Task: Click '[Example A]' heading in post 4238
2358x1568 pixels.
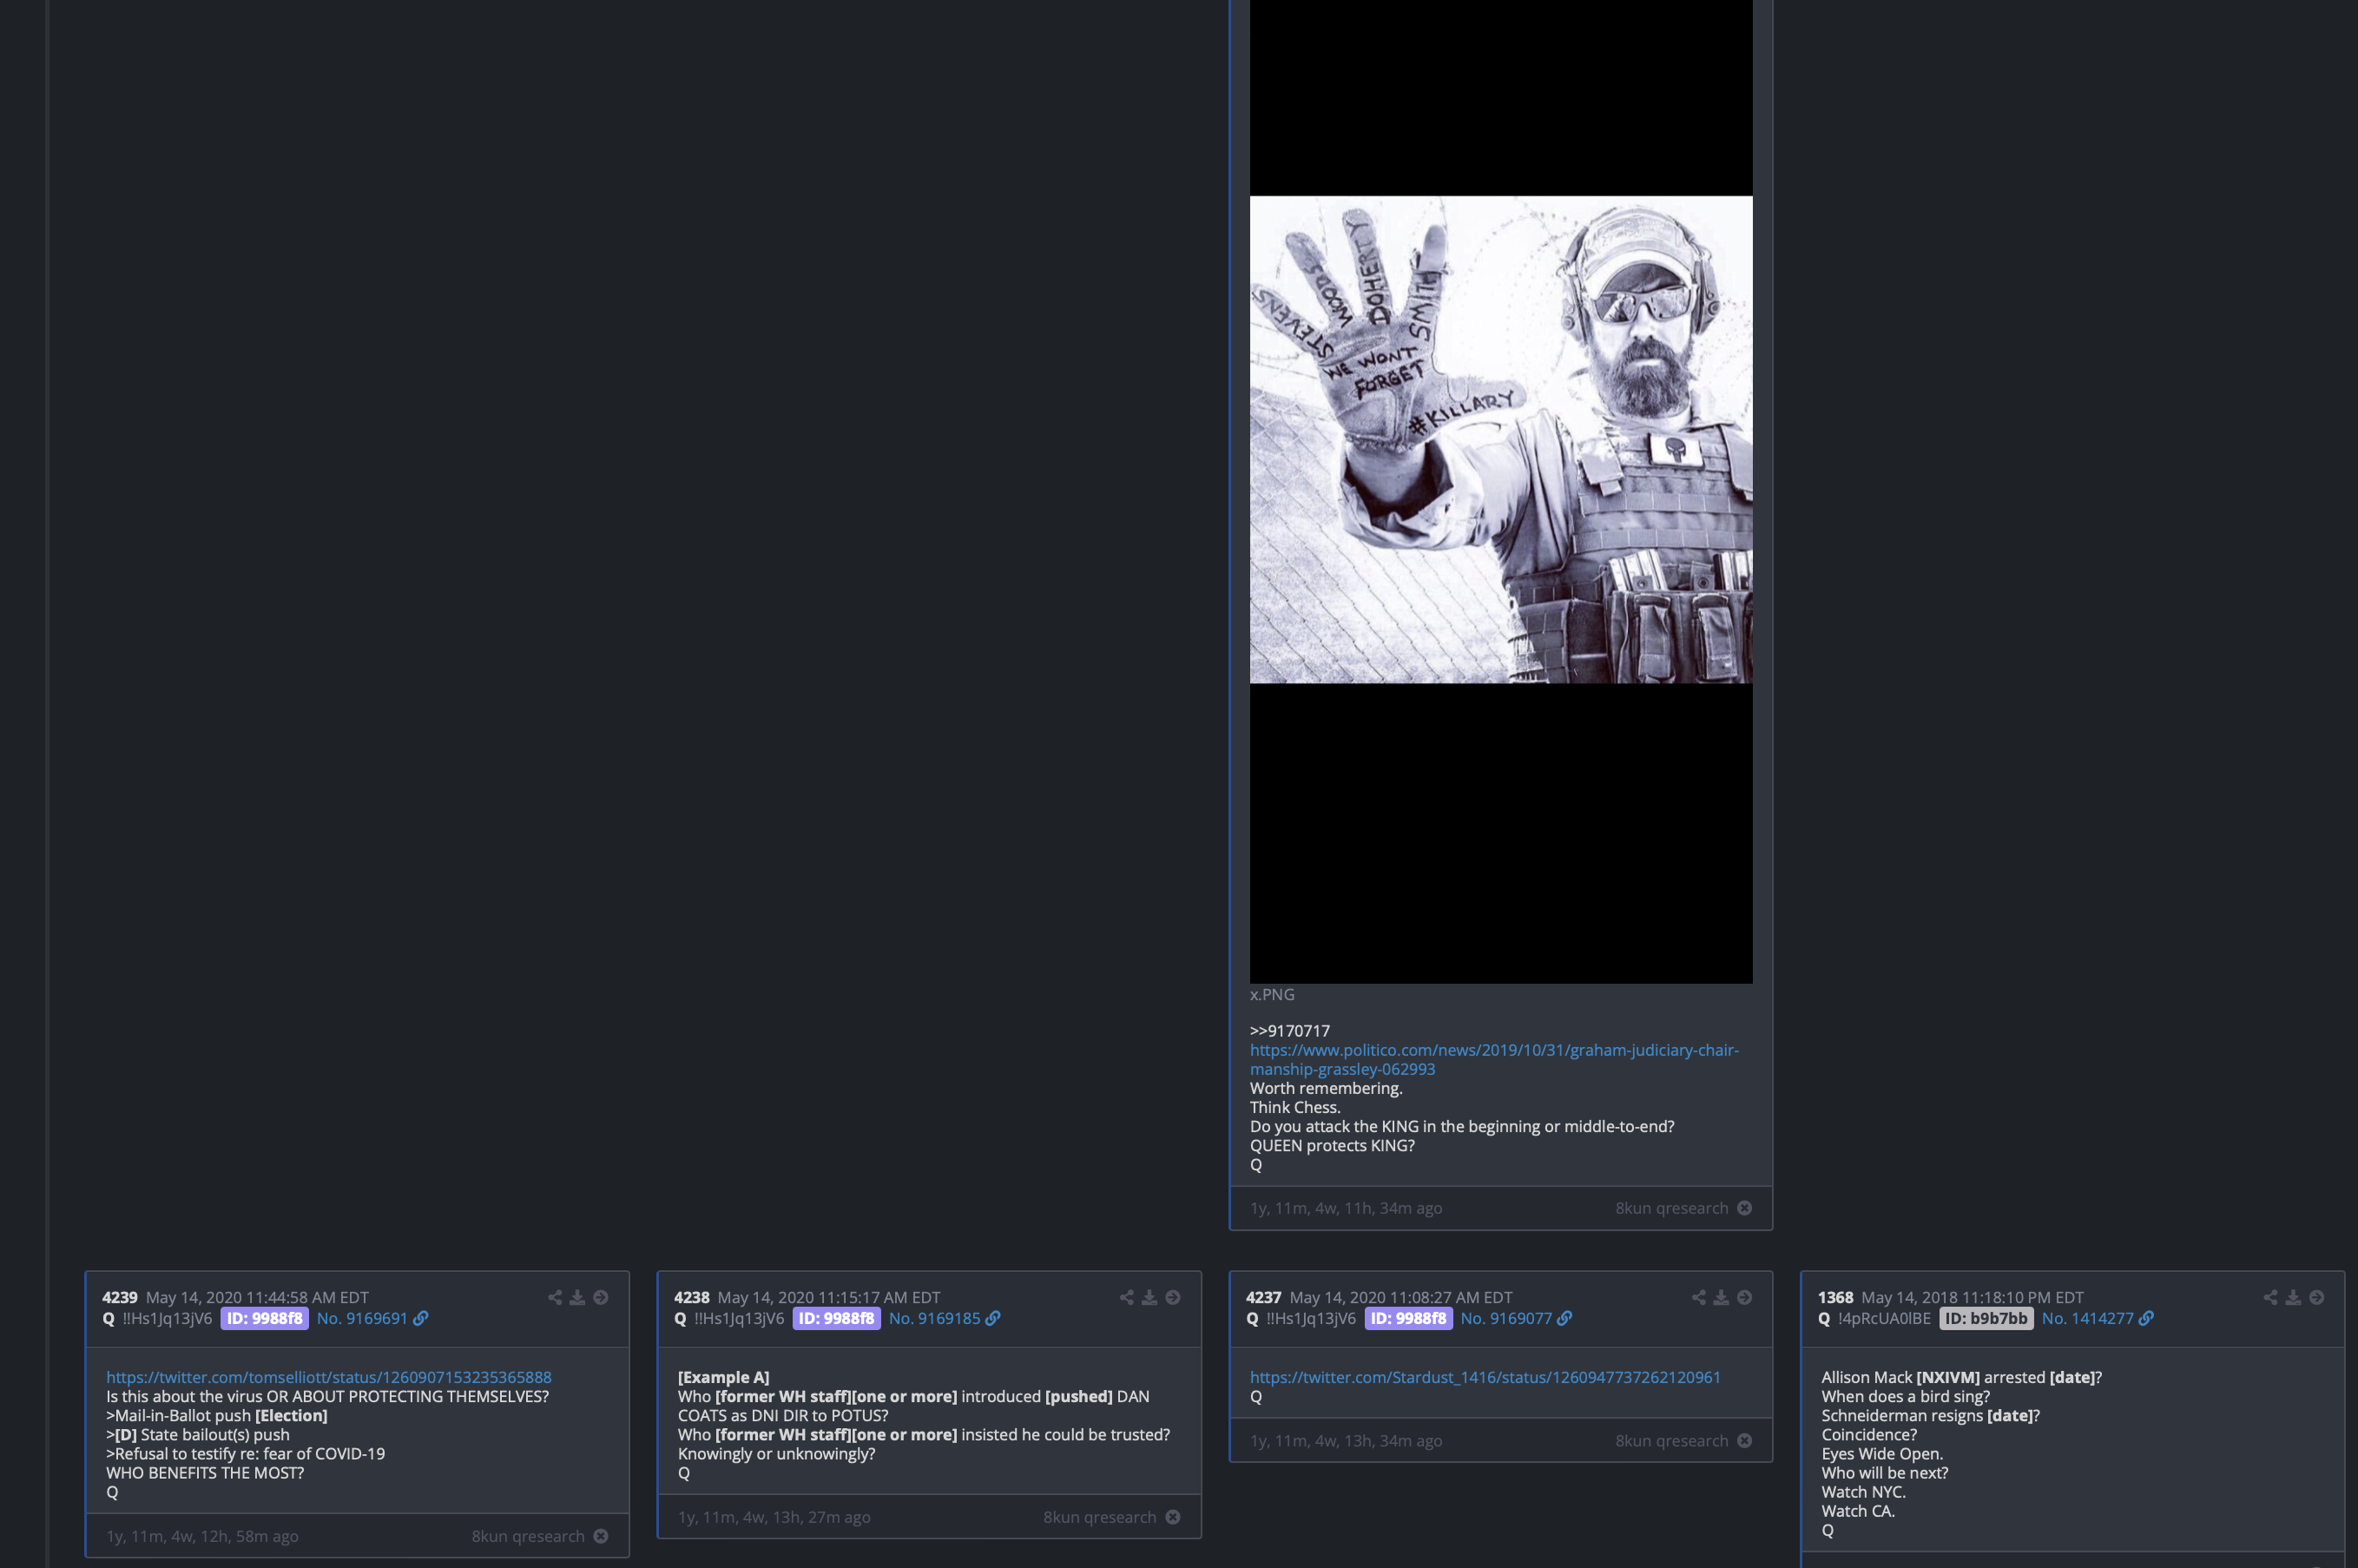Action: (724, 1377)
